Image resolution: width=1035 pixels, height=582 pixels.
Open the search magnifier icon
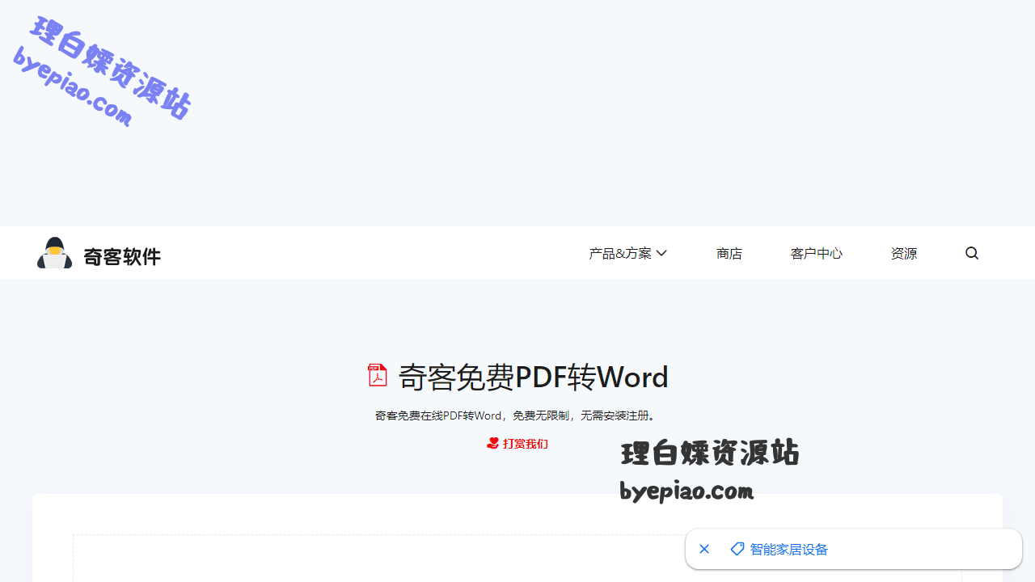tap(972, 253)
